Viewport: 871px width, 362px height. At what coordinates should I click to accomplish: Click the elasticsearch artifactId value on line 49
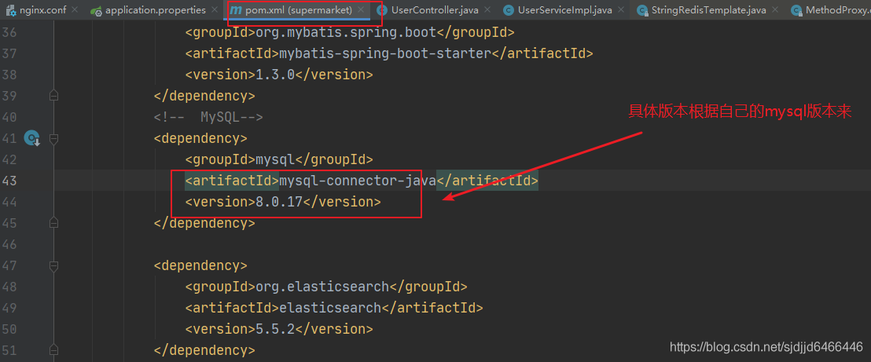point(330,308)
